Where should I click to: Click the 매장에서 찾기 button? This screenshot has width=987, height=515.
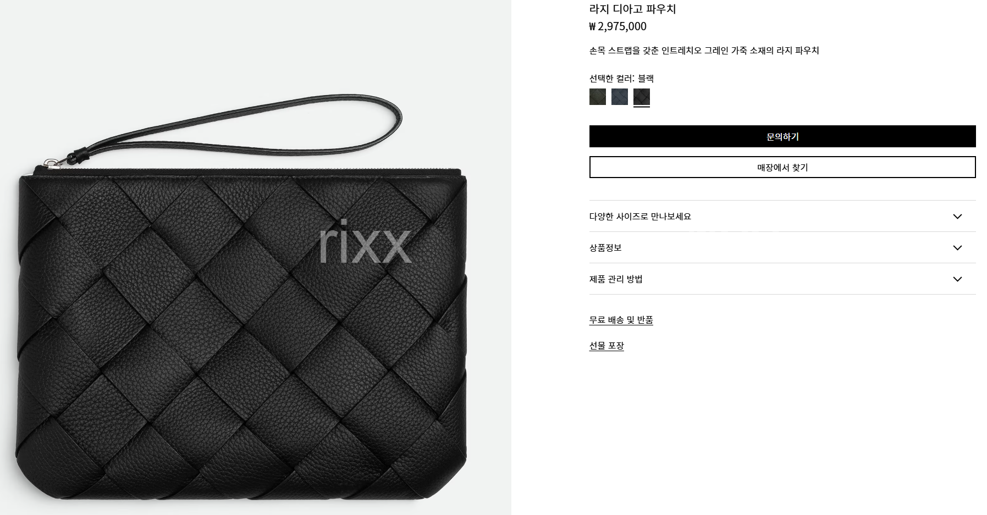click(x=782, y=167)
